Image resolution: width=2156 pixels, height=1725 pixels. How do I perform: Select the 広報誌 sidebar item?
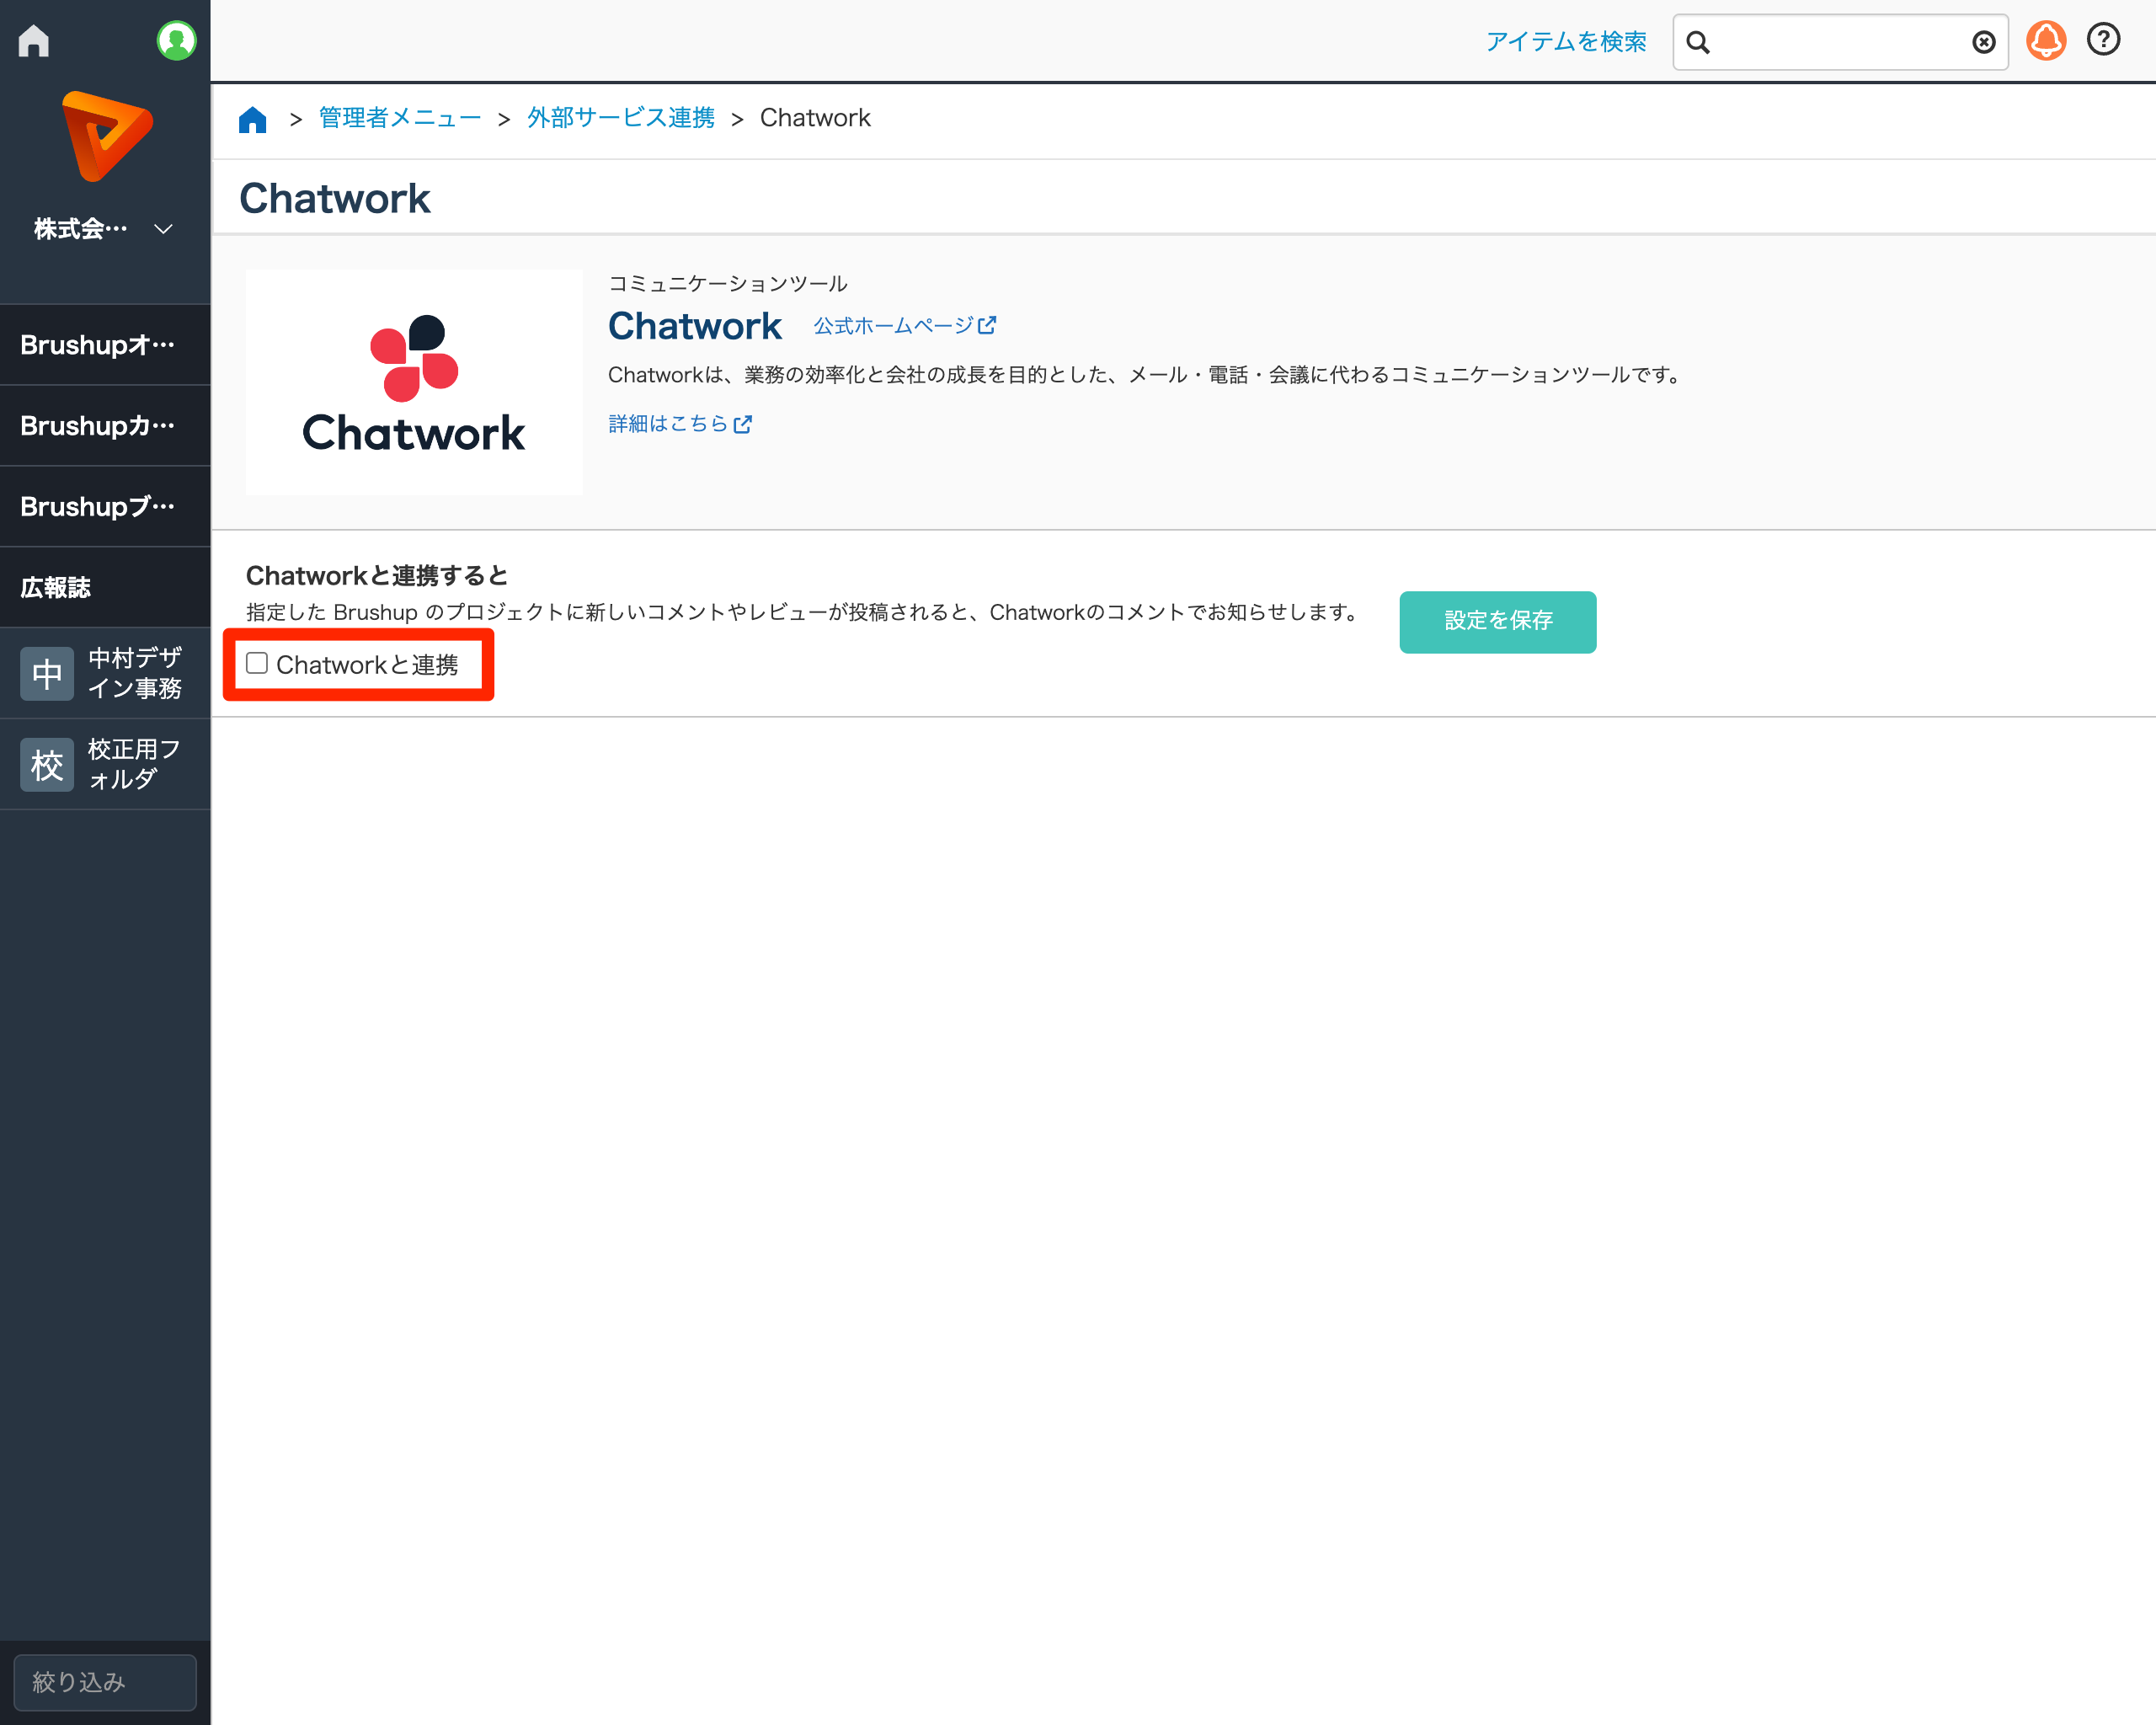pyautogui.click(x=105, y=588)
